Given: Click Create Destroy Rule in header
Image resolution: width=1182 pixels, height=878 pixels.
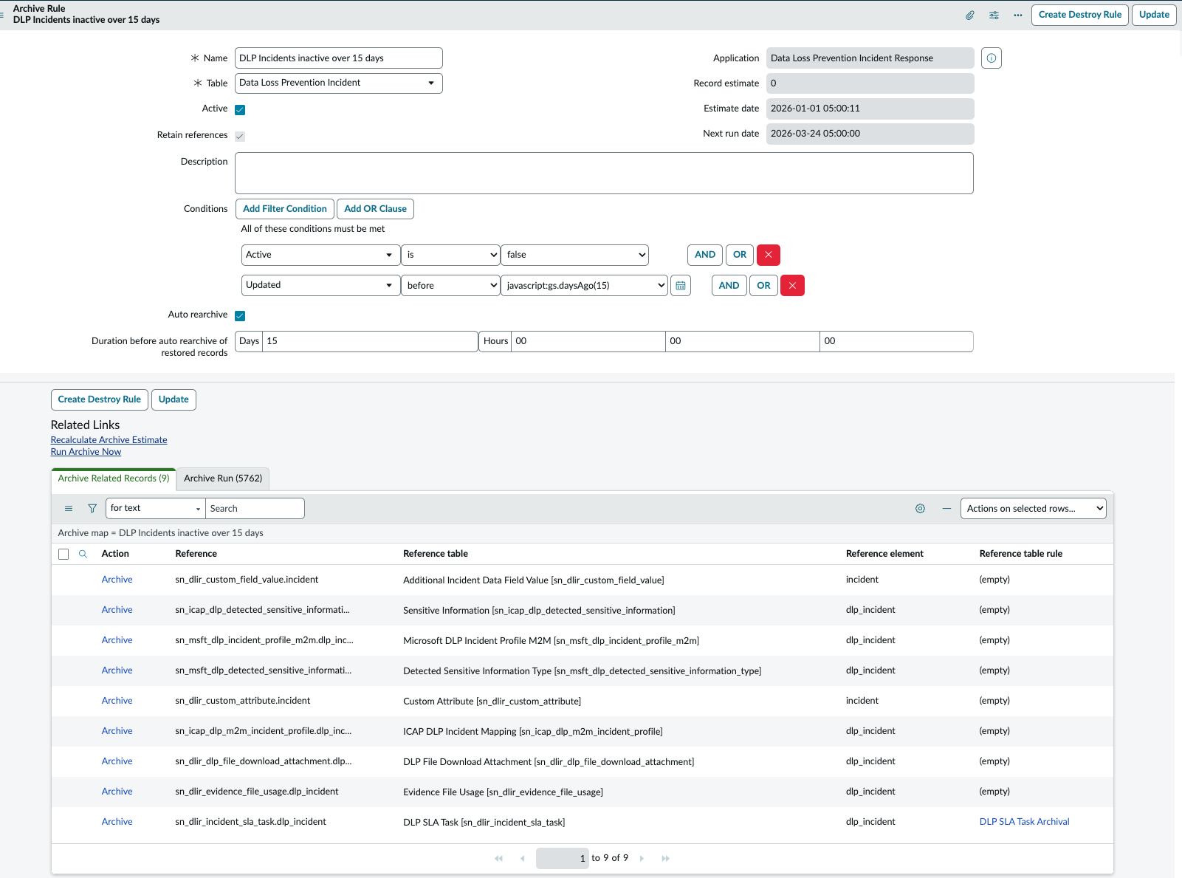Looking at the screenshot, I should tap(1080, 15).
